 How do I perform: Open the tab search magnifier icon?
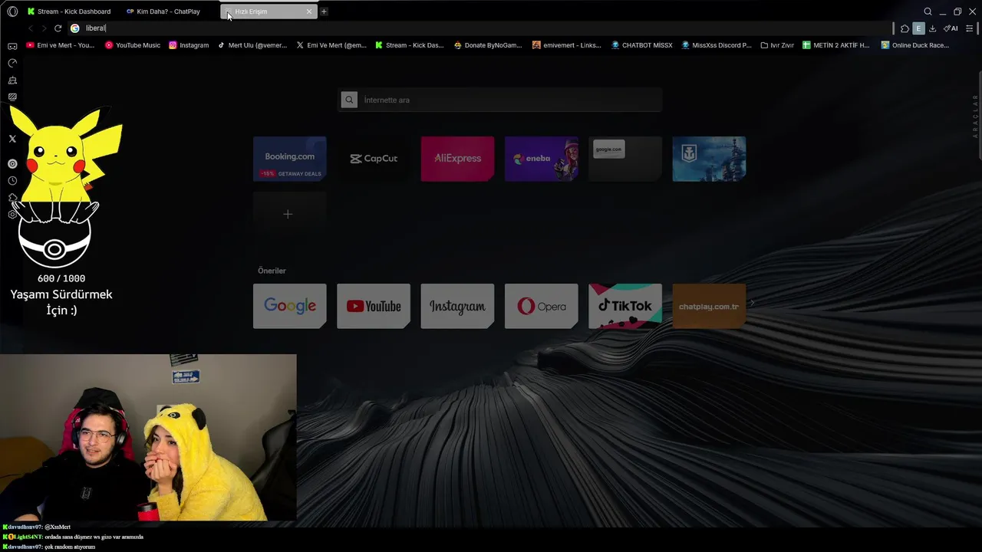(928, 11)
